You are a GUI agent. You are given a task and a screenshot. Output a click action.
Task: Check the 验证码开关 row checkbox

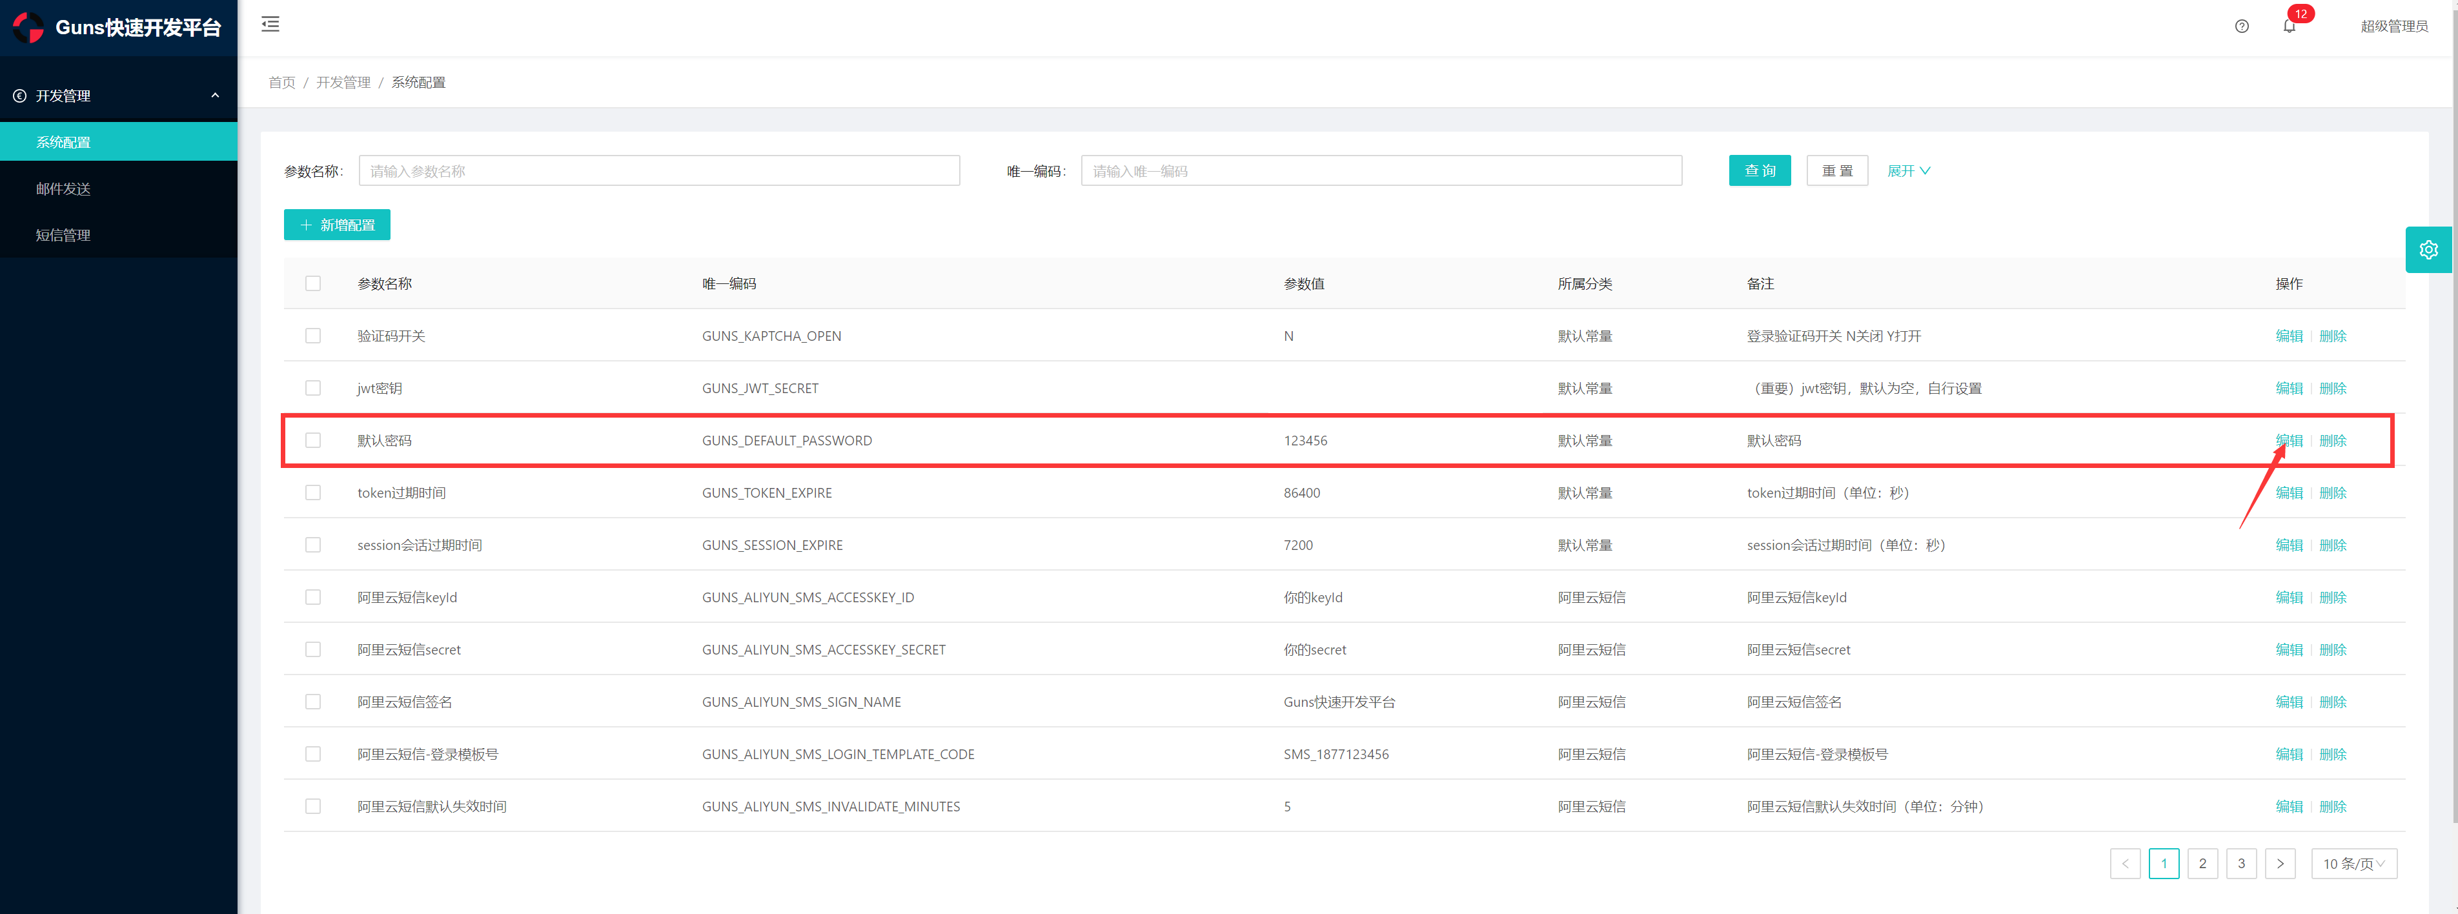coord(313,336)
